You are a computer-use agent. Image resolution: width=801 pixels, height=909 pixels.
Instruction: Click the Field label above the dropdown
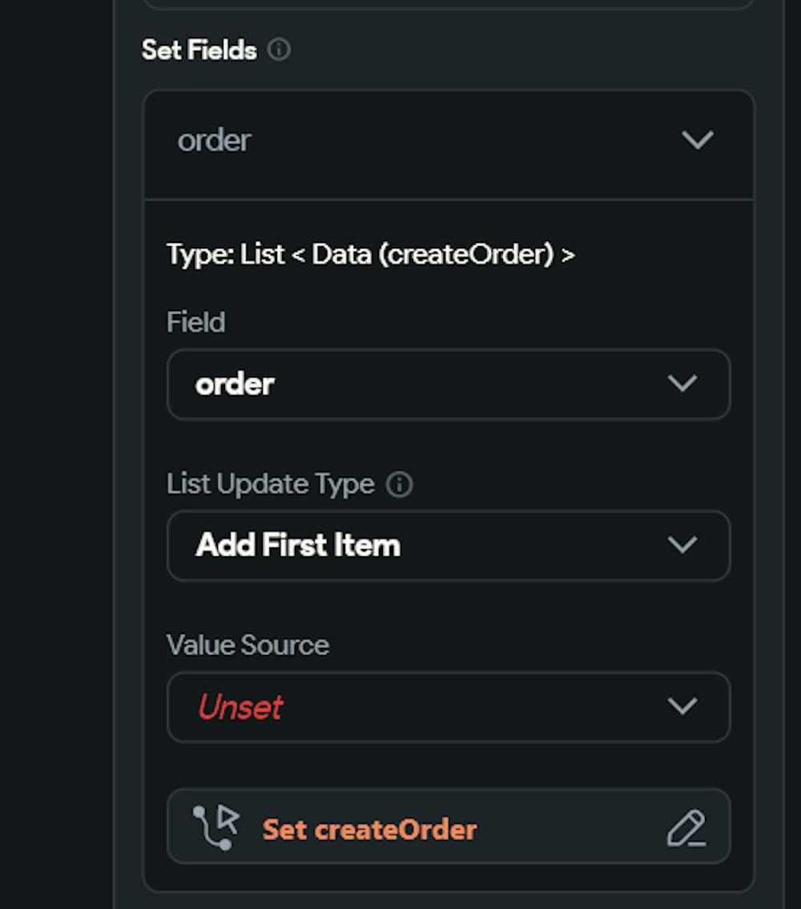(195, 322)
